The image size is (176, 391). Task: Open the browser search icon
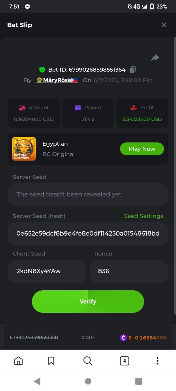tap(88, 361)
